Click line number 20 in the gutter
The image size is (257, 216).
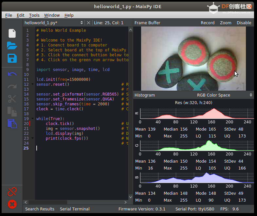tap(26, 124)
